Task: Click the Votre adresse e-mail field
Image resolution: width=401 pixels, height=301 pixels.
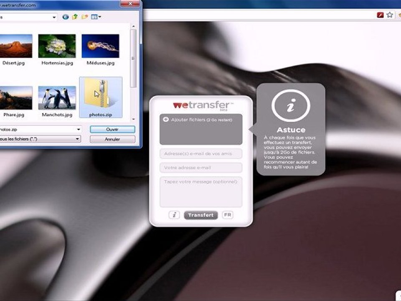Action: coord(201,168)
